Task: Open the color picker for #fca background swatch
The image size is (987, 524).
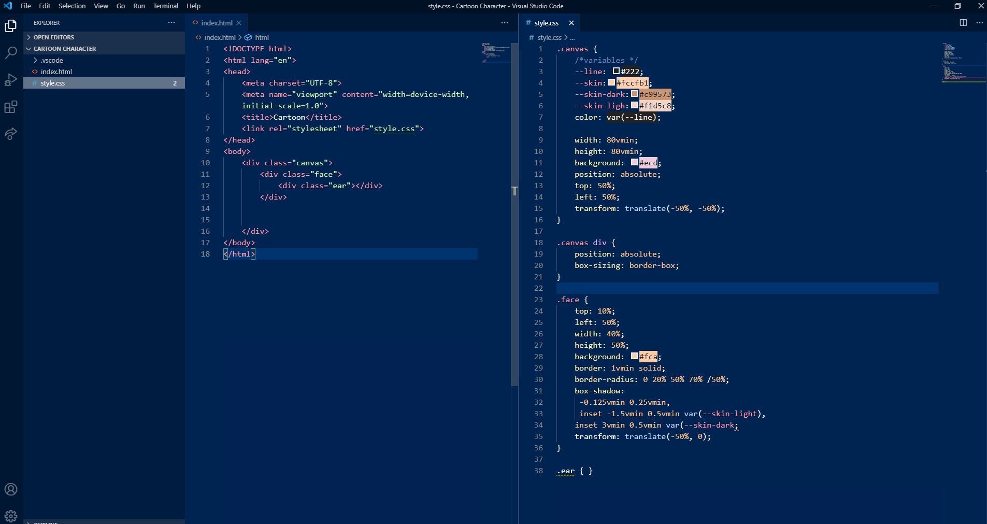Action: pos(634,356)
